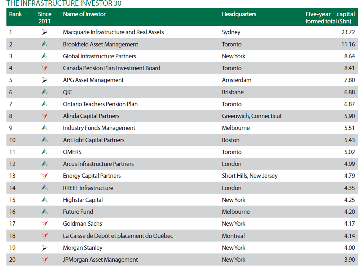Select JPMorgan Asset Management name
361x266 pixels.
coord(100,260)
